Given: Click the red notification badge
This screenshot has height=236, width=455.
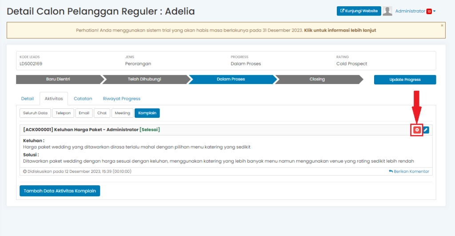Looking at the screenshot, I should tap(429, 12).
